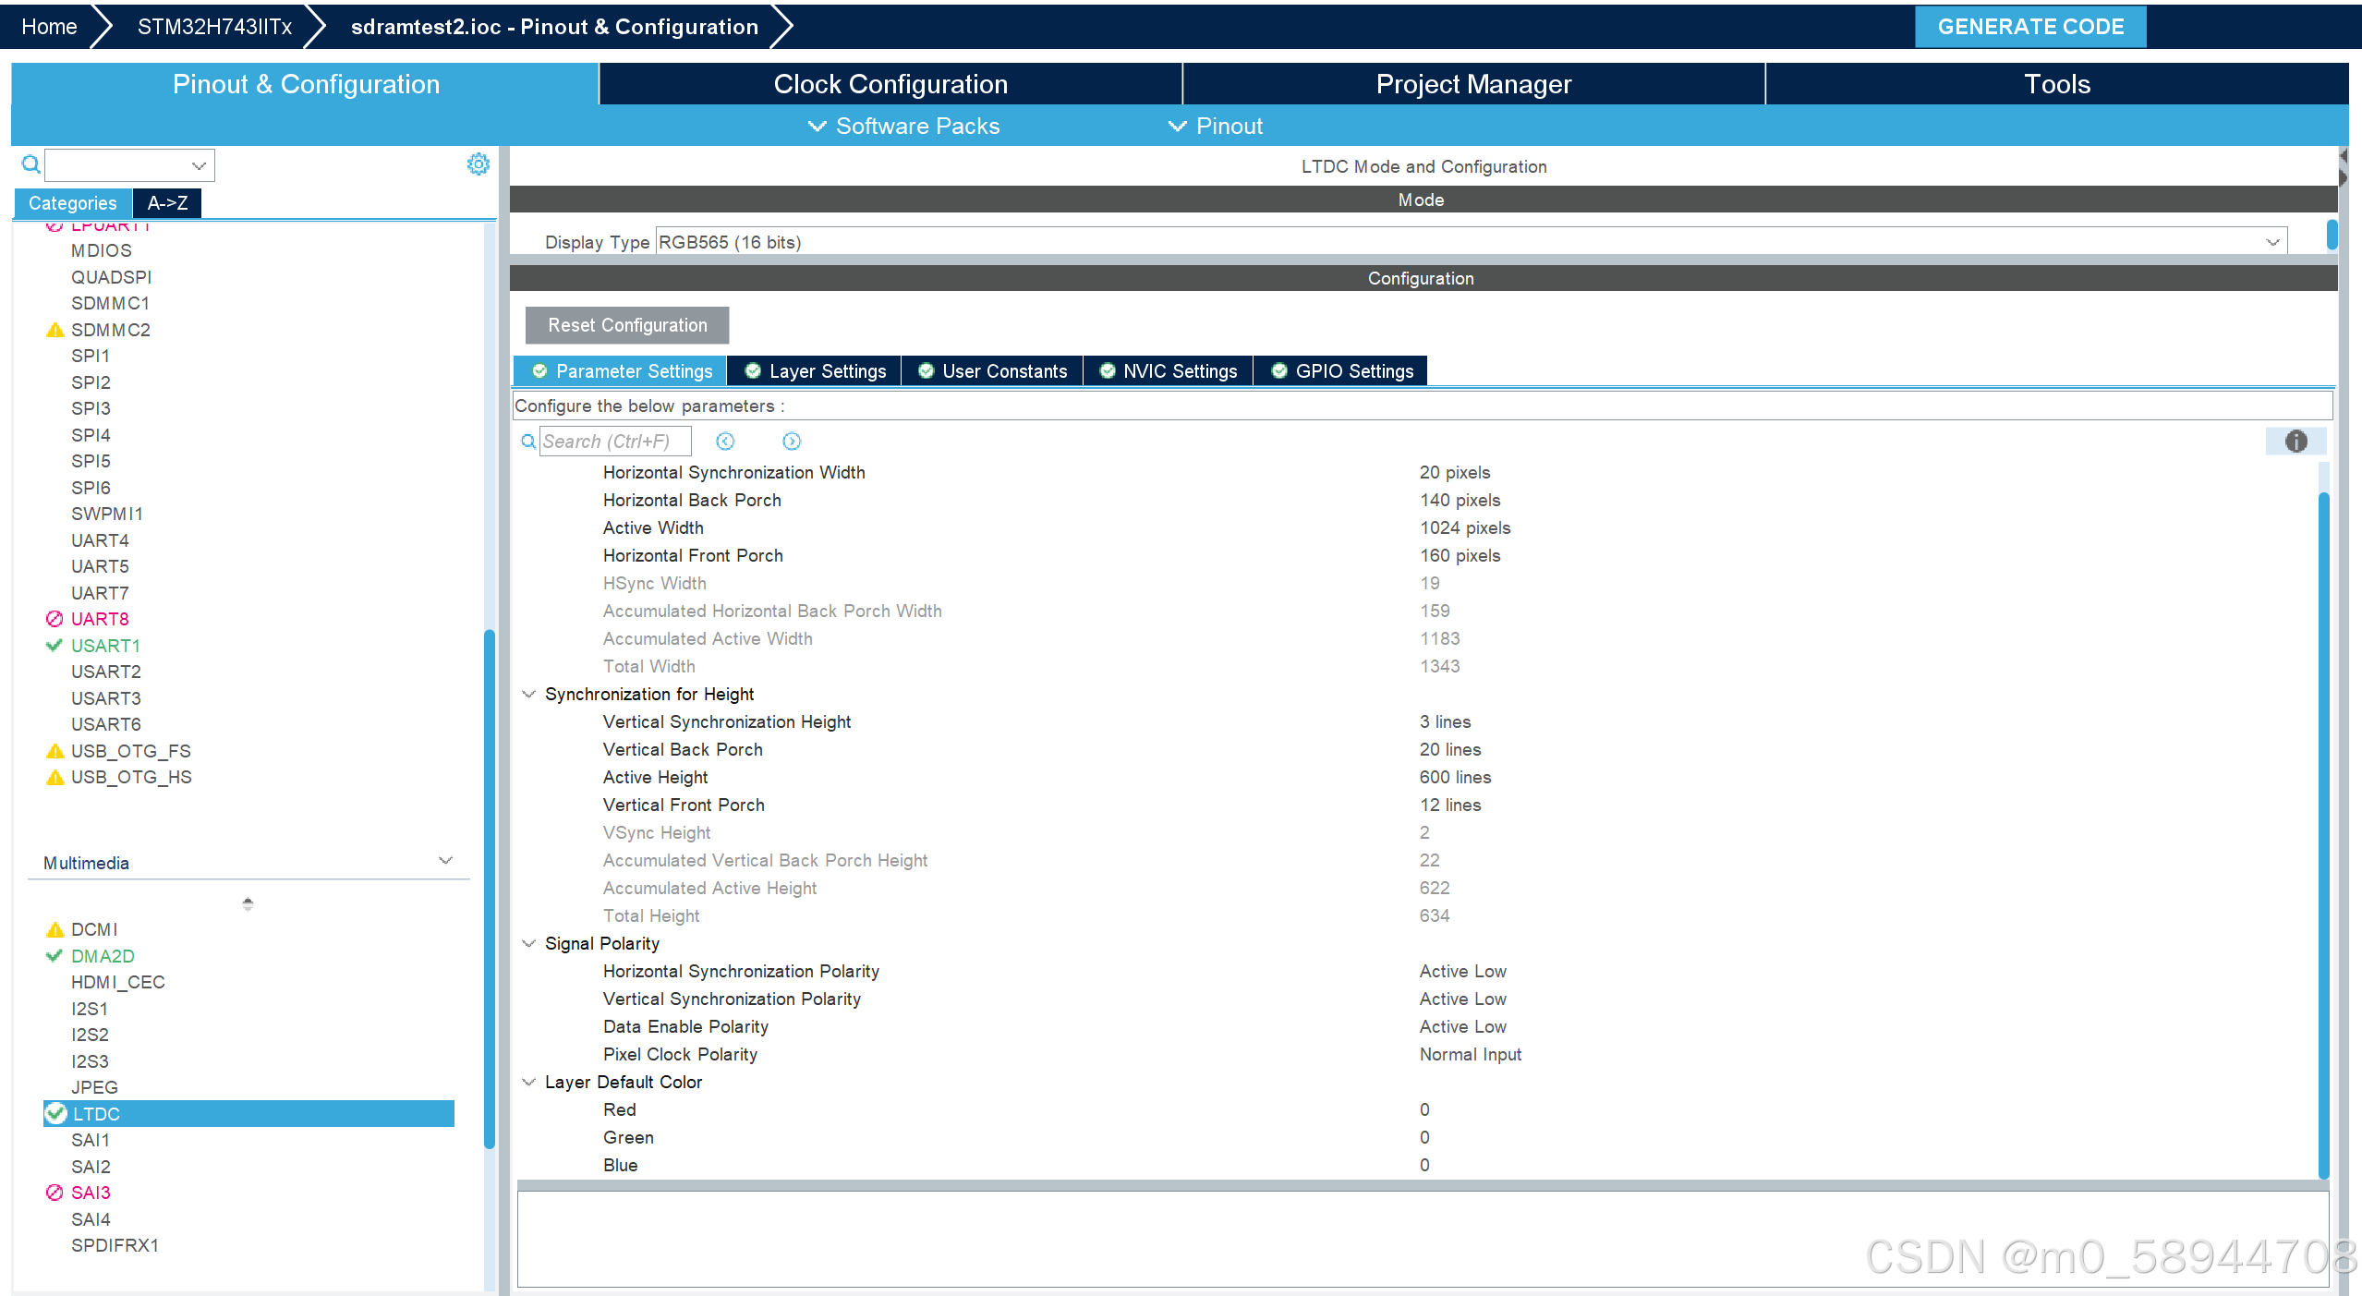Collapse the Signal Polarity group

click(x=529, y=943)
